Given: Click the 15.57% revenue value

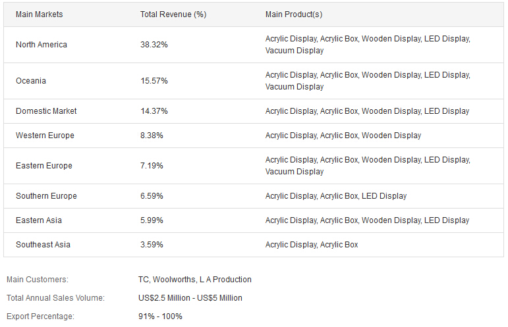Looking at the screenshot, I should click(x=154, y=81).
